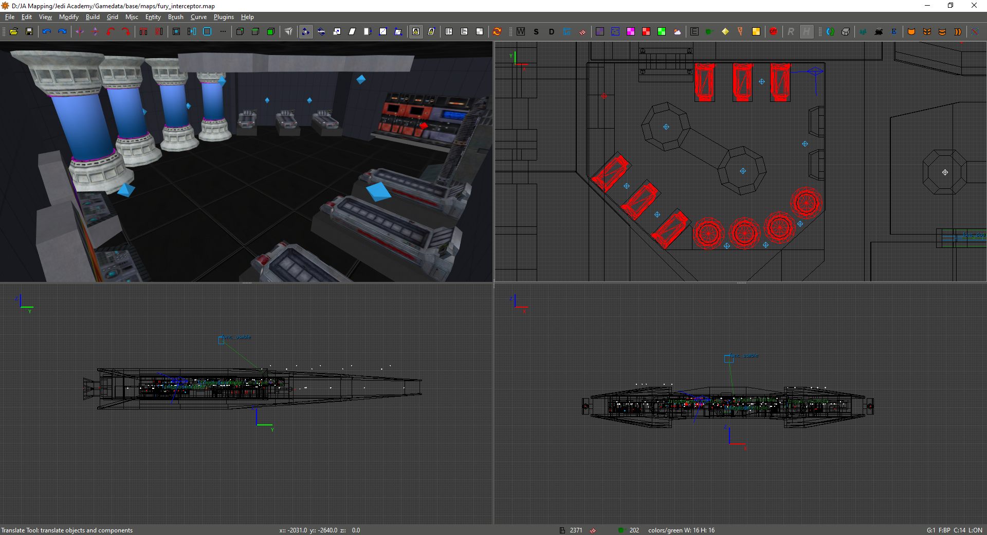Click the refresh models orange arrows icon
This screenshot has height=535, width=987.
497,31
